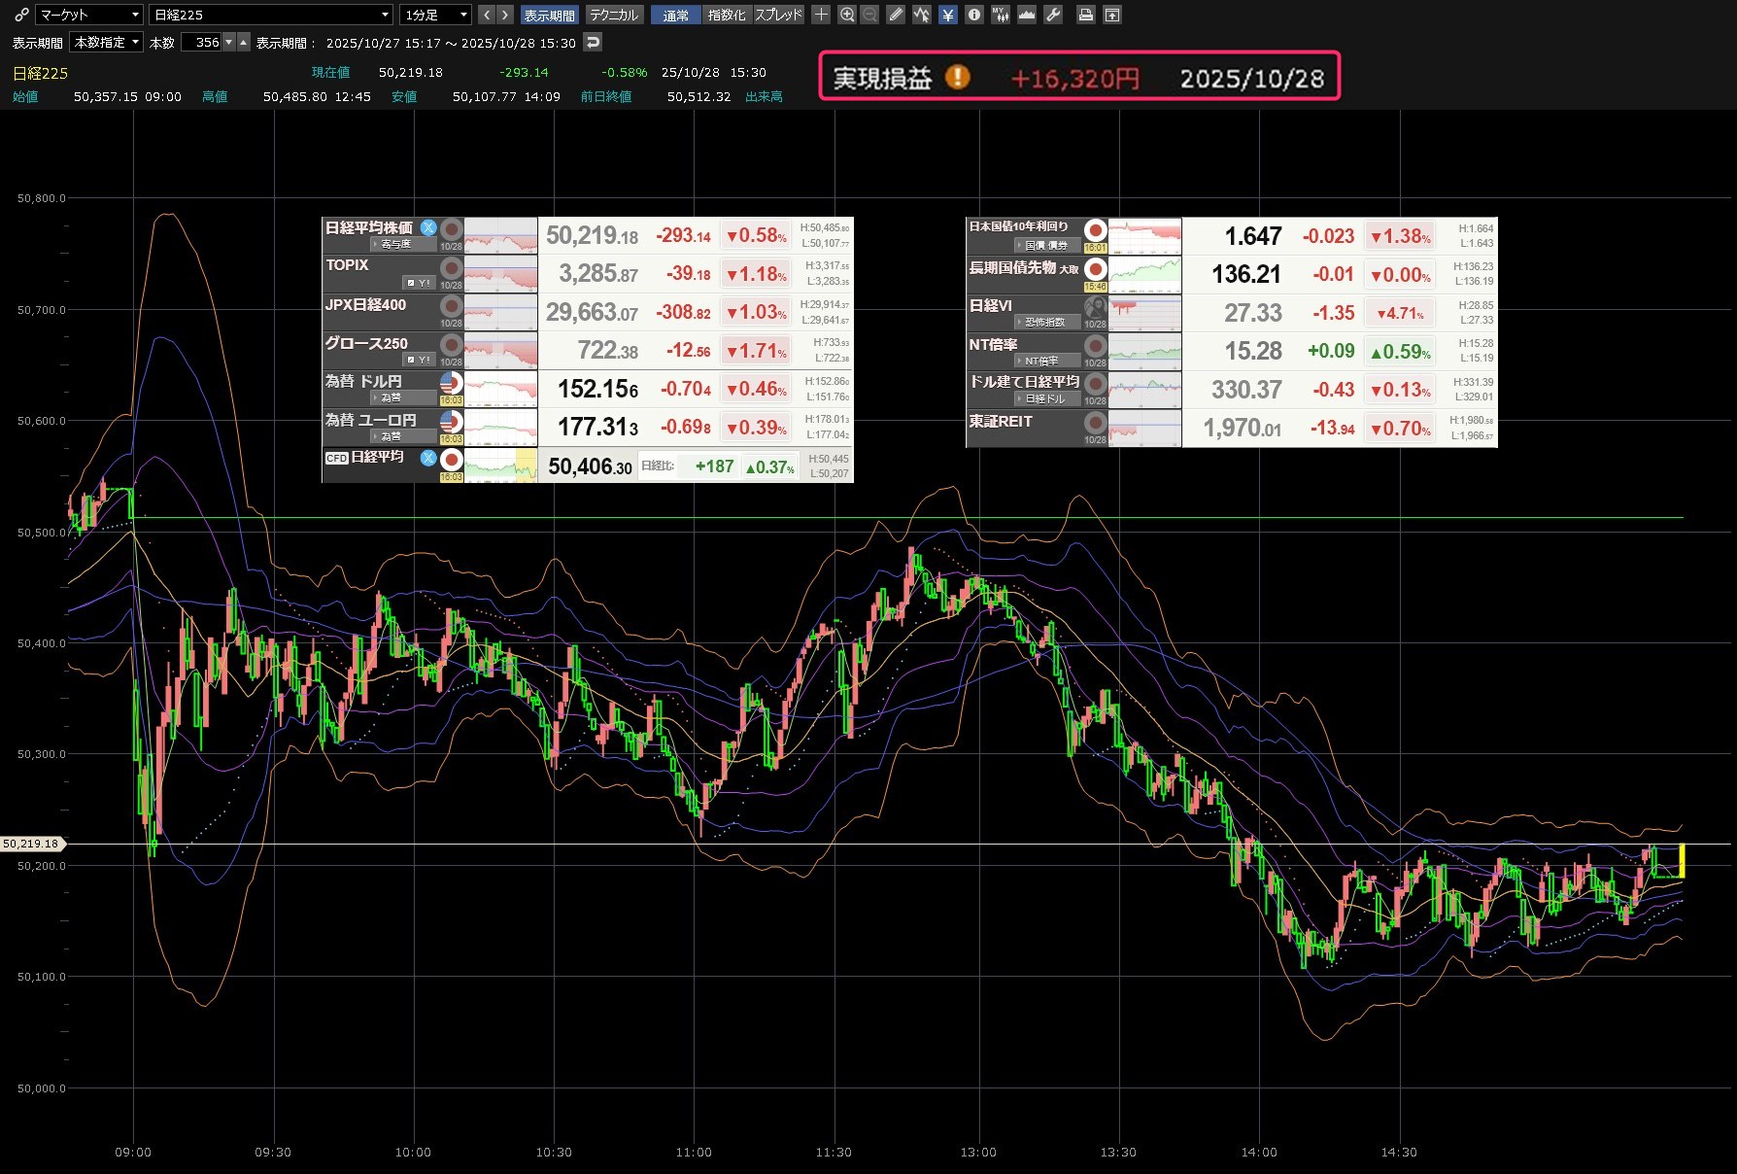
Task: Click the crosshair plus icon in toolbar
Action: (x=821, y=15)
